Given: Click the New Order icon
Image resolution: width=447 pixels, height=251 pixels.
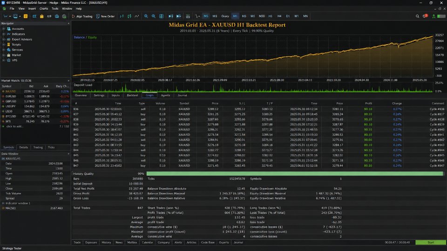Looking at the screenshot, I should (98, 16).
